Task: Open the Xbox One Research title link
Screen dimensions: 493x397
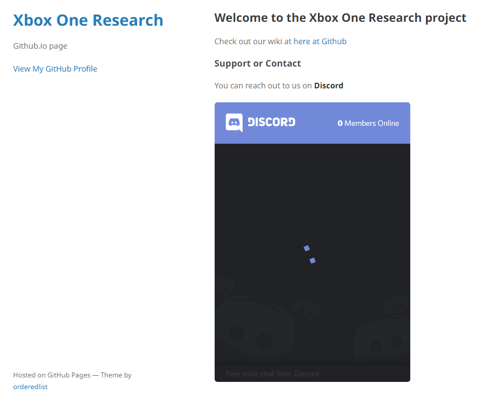Action: pos(88,20)
